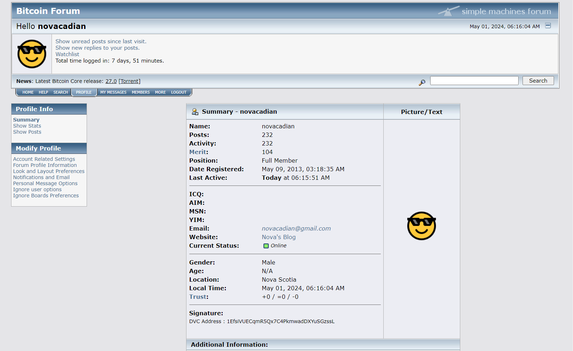This screenshot has height=351, width=573.
Task: Click the Summary user icon
Action: (x=195, y=112)
